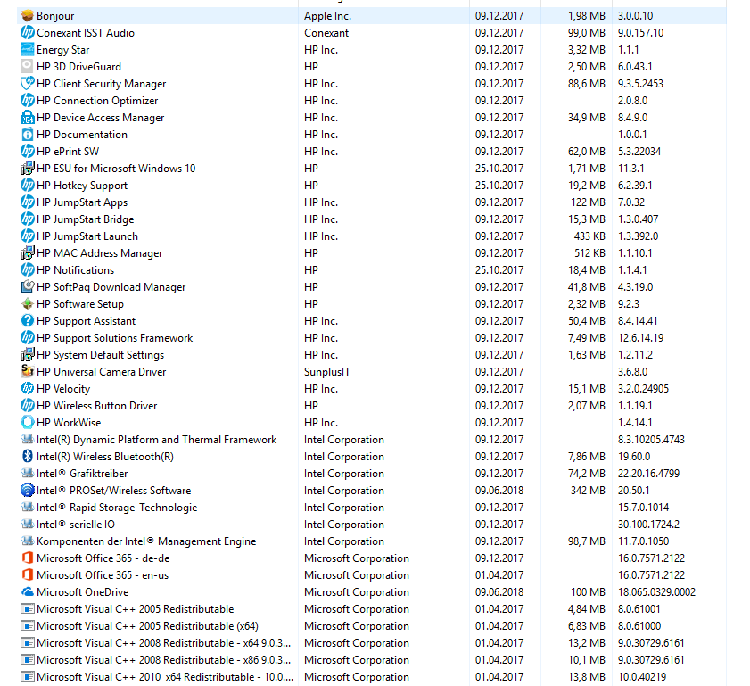The image size is (750, 686).
Task: Click publisher Apple Inc.
Action: [327, 16]
